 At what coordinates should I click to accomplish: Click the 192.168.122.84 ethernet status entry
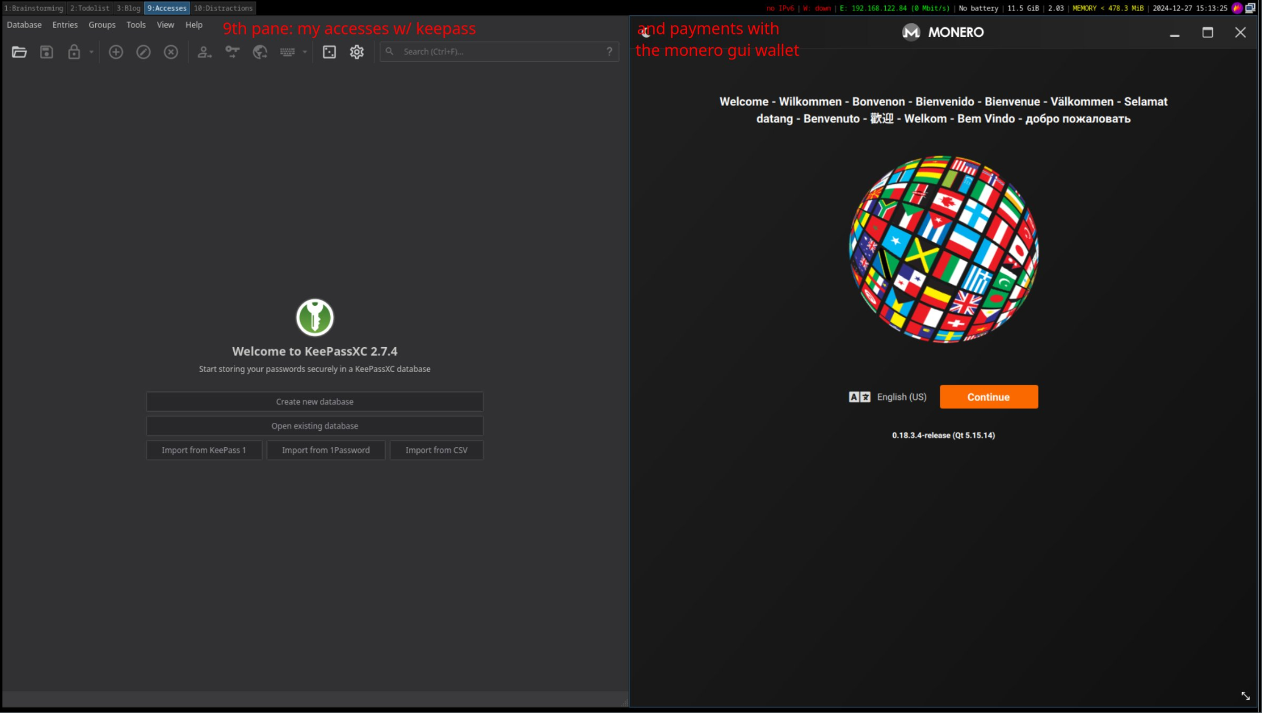895,8
